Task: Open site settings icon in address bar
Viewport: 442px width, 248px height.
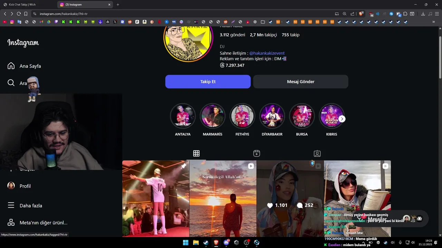Action: [x=35, y=14]
